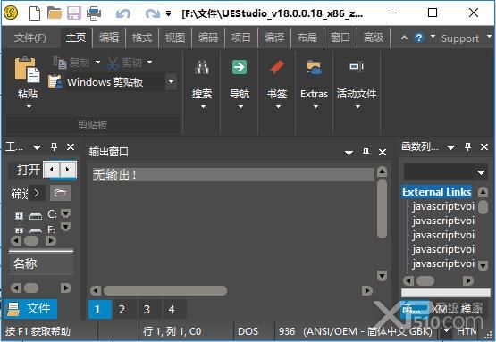Open the Extras cloud folder menu
This screenshot has width=496, height=342.
pyautogui.click(x=314, y=84)
